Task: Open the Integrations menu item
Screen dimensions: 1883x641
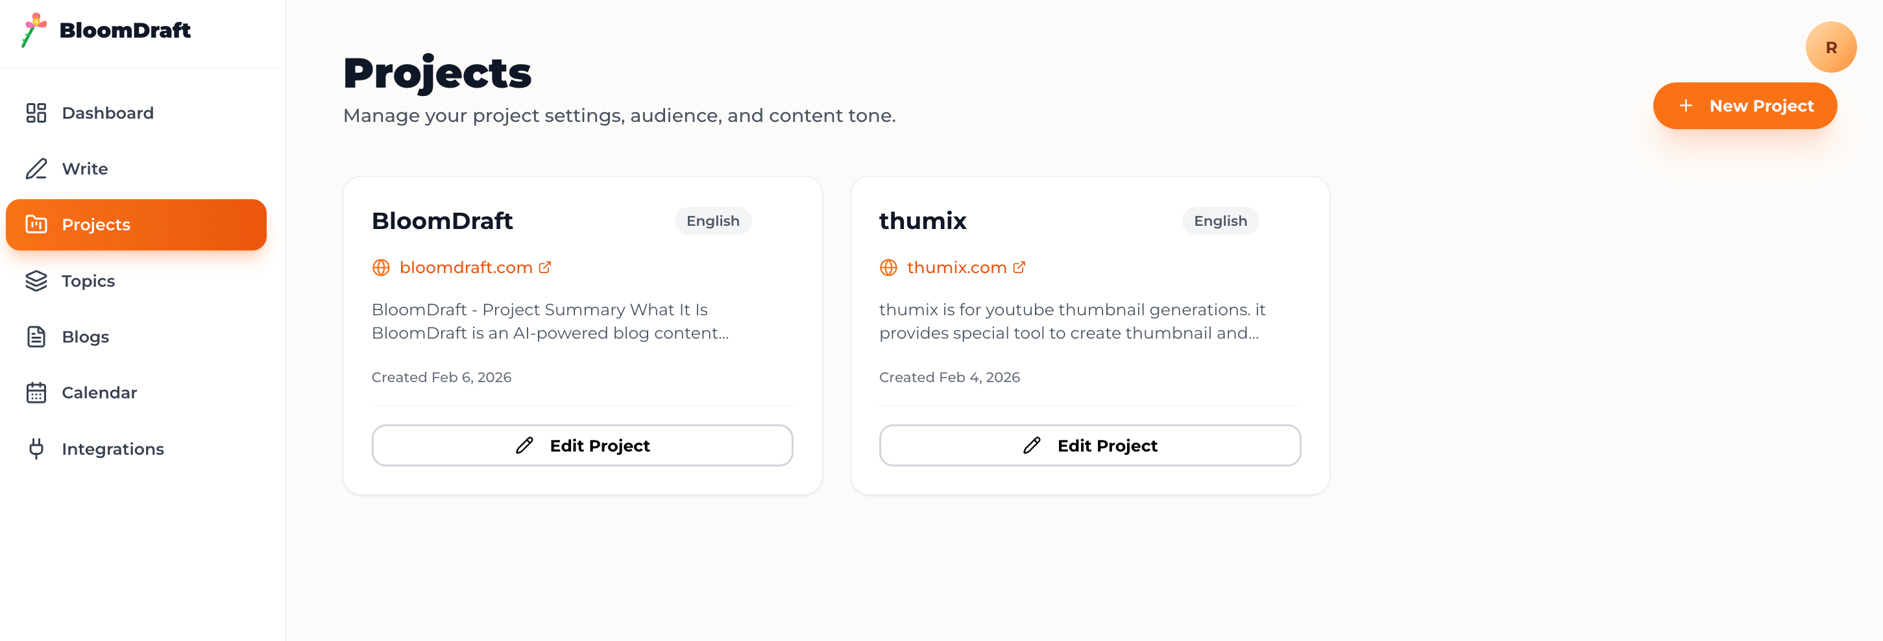Action: click(112, 449)
